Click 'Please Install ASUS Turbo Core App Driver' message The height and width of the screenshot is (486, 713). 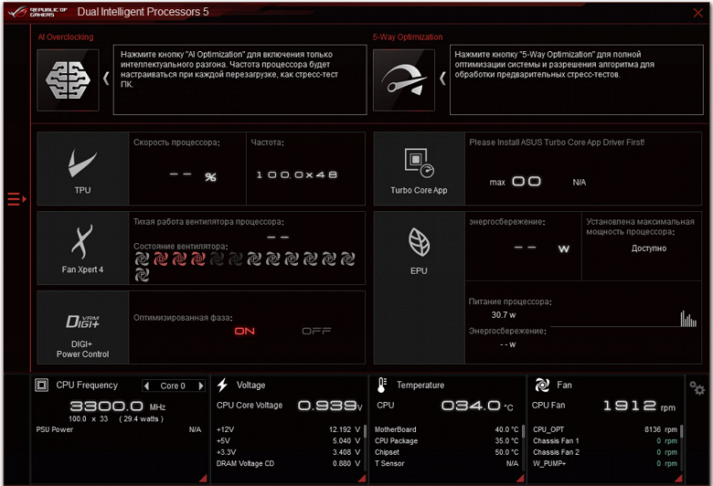point(557,143)
